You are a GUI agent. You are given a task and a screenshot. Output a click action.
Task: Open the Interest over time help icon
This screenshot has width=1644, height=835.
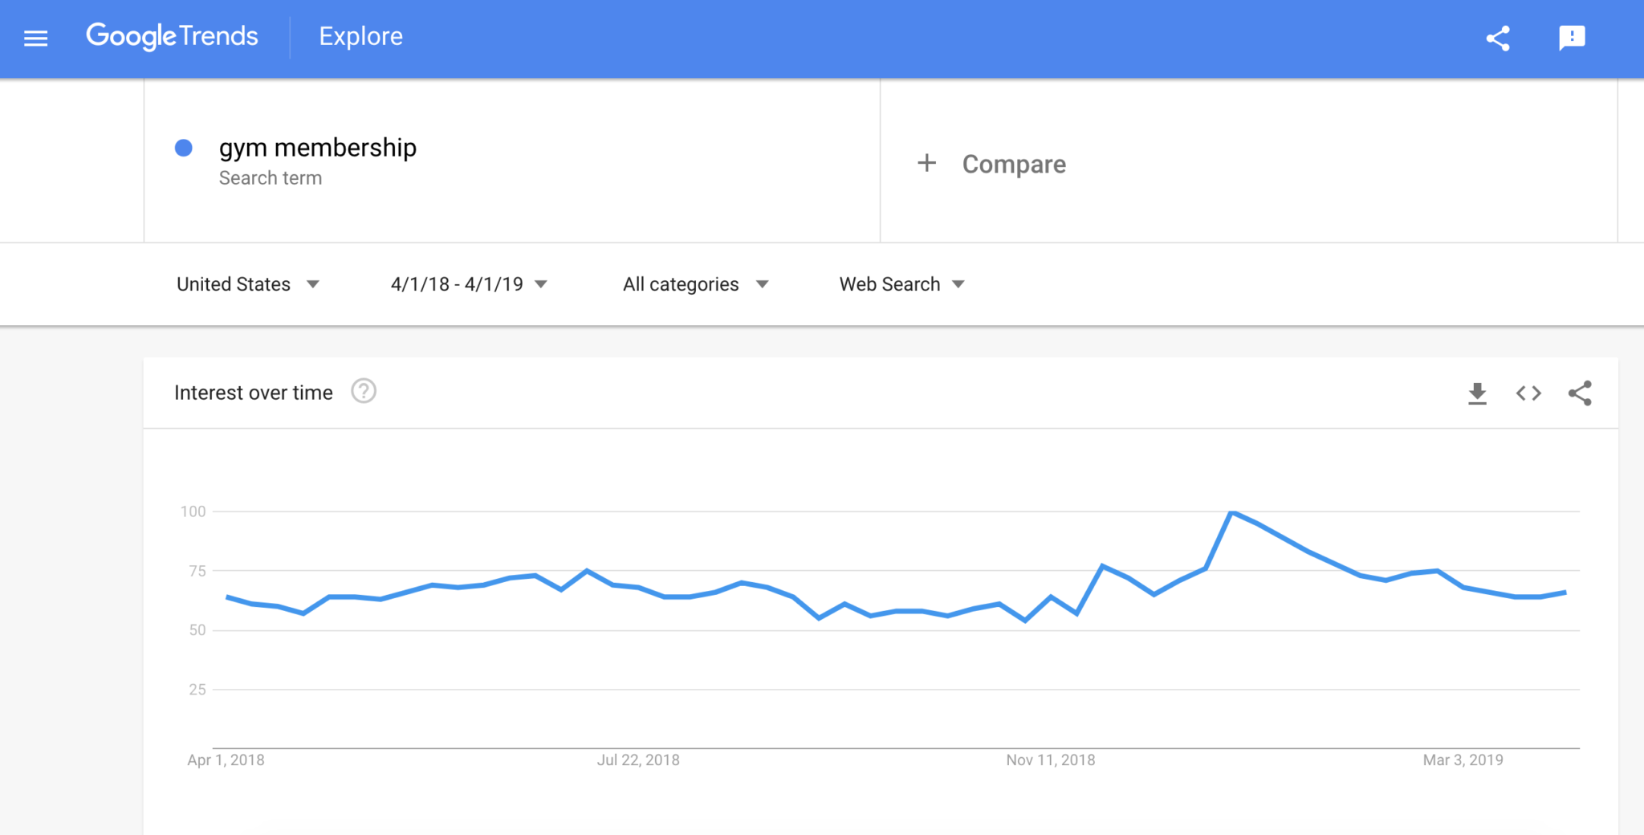point(364,392)
